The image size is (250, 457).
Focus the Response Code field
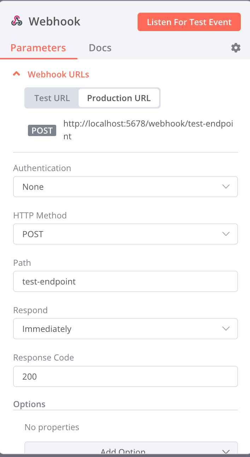click(x=125, y=376)
